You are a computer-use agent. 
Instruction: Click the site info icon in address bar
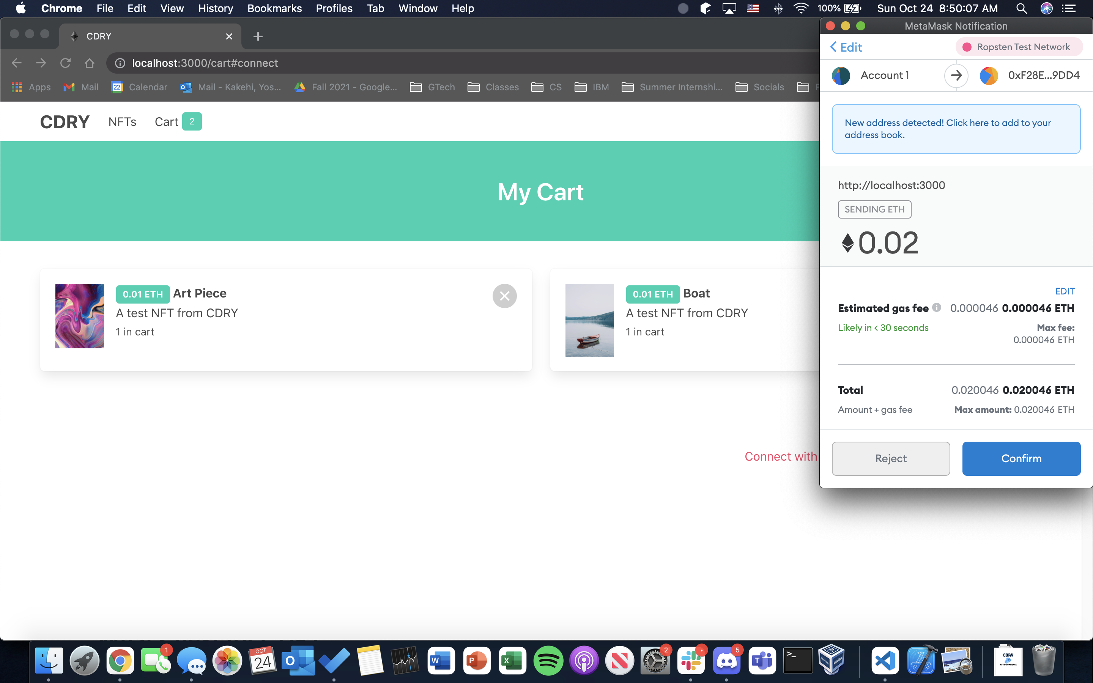(120, 63)
